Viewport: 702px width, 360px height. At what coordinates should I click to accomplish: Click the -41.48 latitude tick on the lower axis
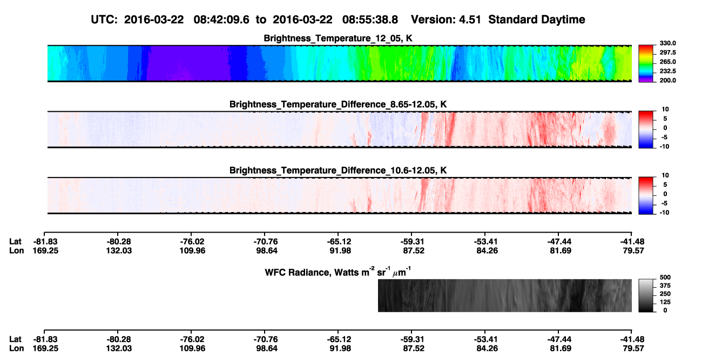[632, 339]
